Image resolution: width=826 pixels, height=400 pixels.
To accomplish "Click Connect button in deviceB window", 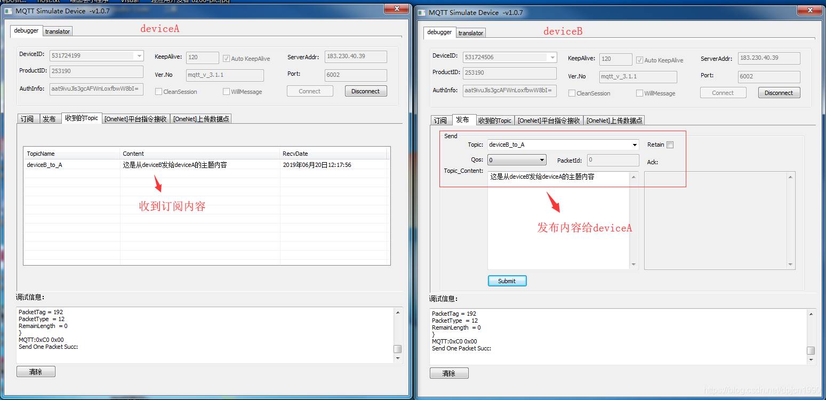I will tap(723, 93).
